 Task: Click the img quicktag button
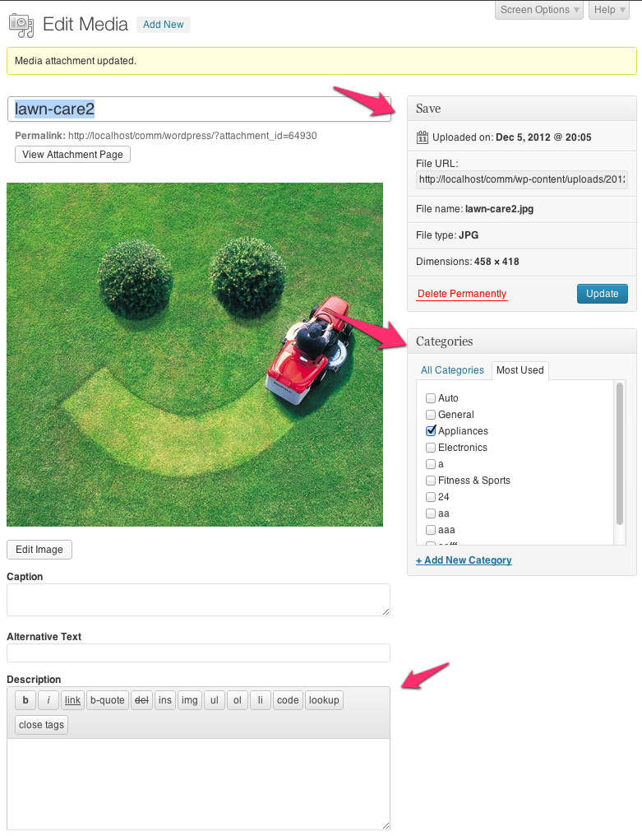190,700
